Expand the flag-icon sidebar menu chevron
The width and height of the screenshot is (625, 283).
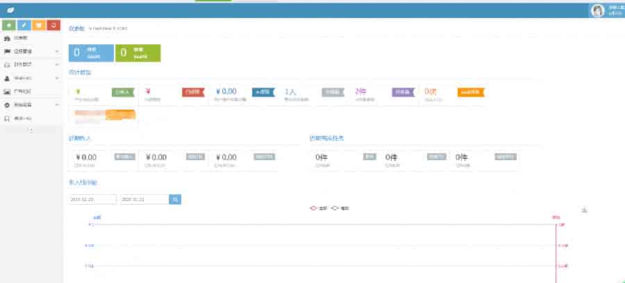point(57,51)
